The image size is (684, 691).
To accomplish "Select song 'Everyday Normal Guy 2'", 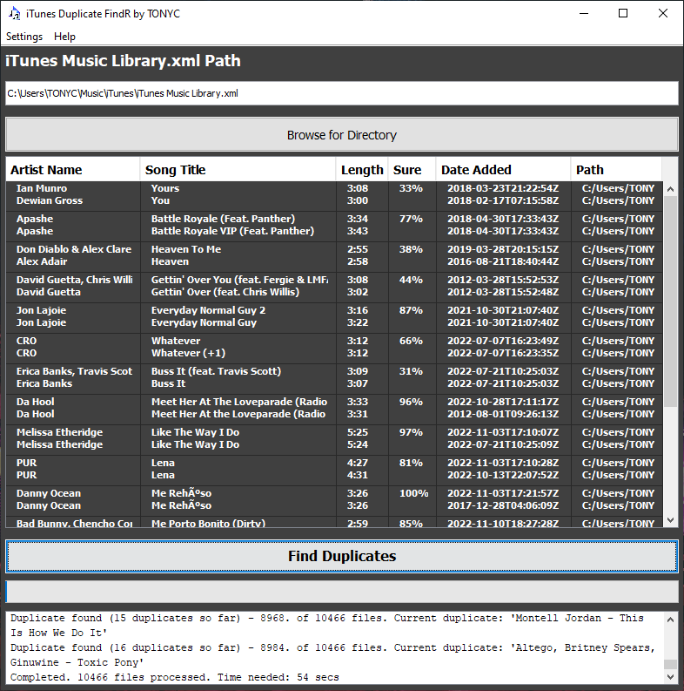I will click(208, 310).
